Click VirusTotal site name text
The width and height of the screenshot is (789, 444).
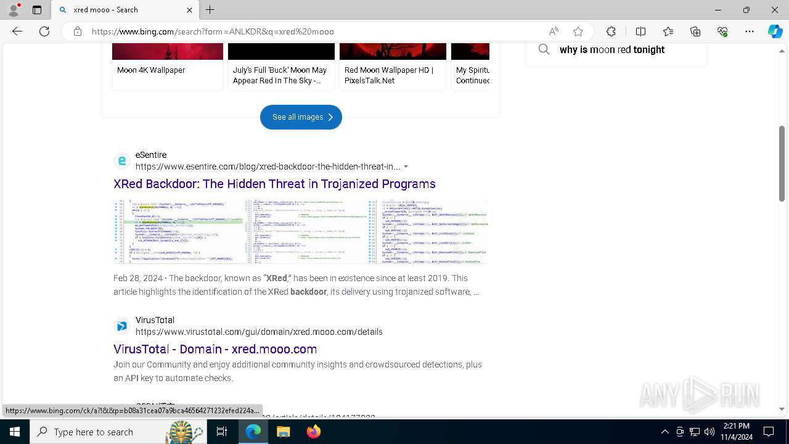[155, 320]
